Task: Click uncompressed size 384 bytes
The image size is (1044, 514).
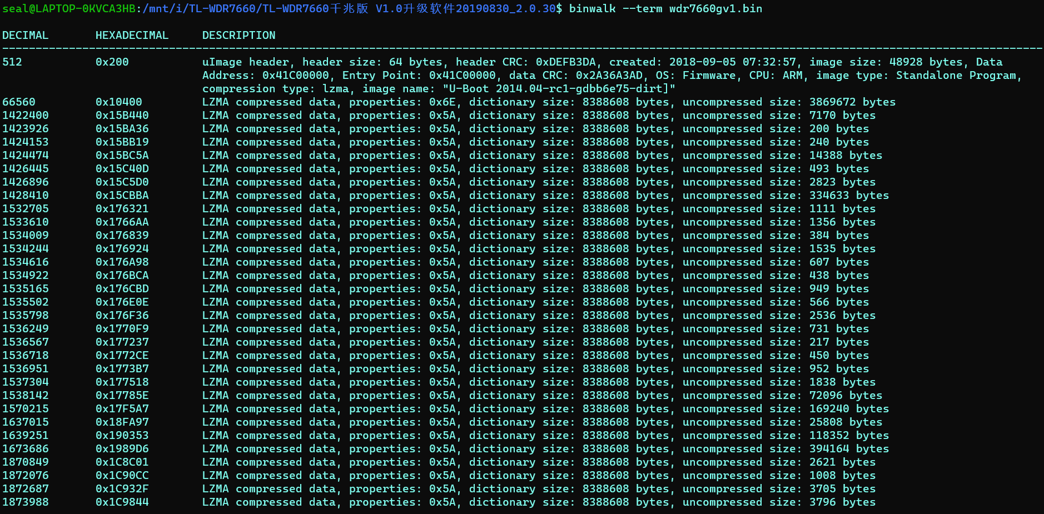Action: [839, 235]
